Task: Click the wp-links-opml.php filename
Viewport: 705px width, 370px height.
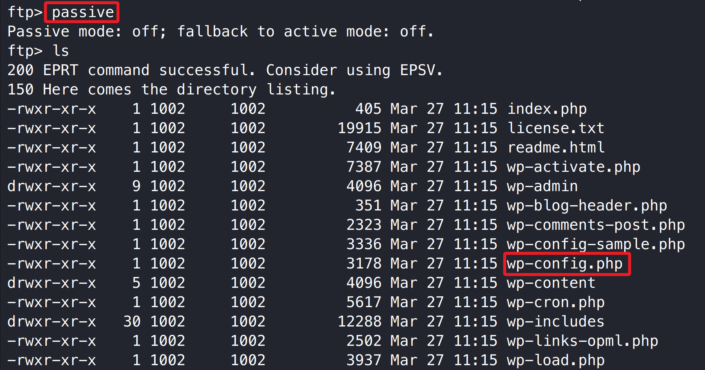Action: 582,341
